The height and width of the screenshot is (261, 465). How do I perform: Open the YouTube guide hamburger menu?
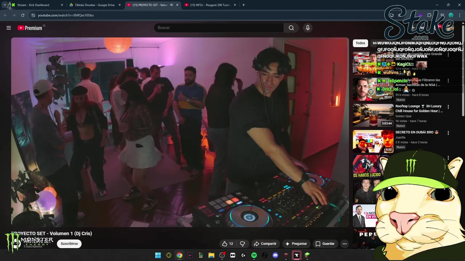tap(9, 28)
